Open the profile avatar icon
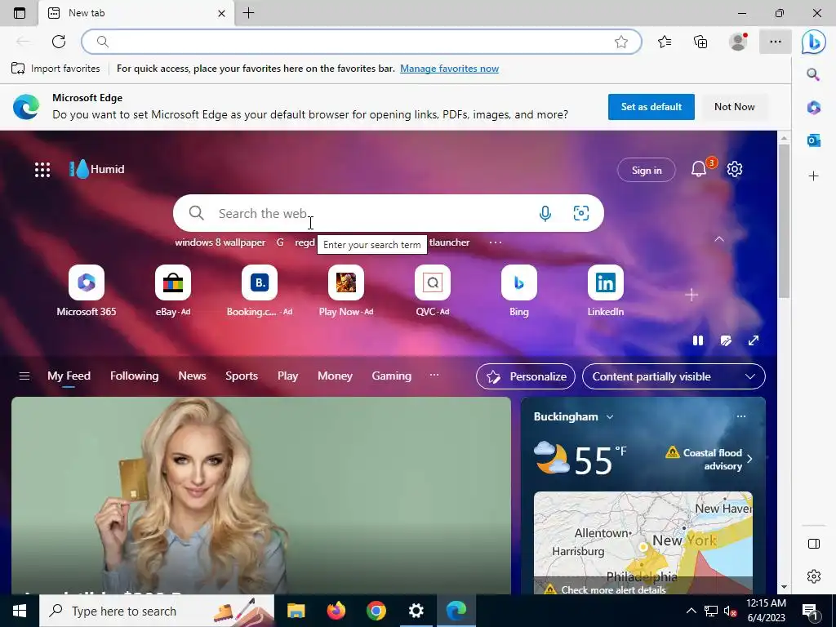 tap(738, 42)
